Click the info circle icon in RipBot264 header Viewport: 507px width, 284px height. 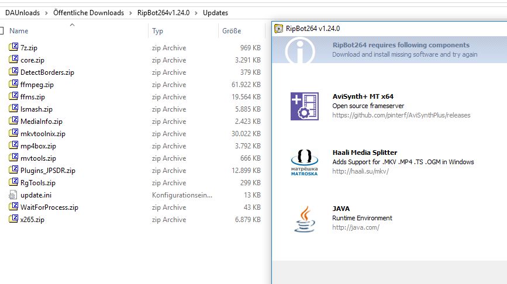pyautogui.click(x=300, y=50)
